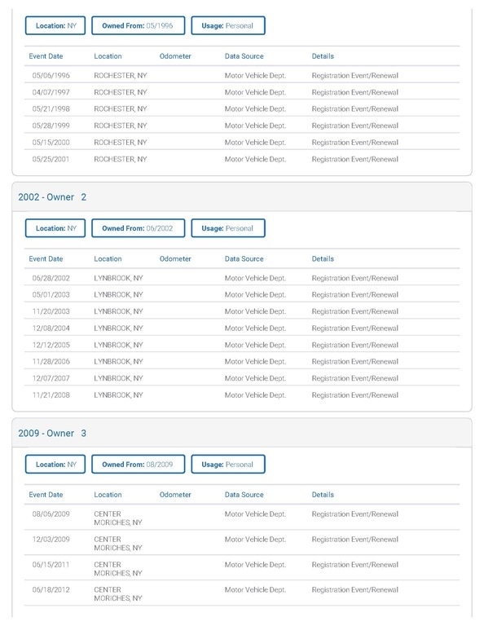Collapse the 2009 - Owner 3 section header

[x=242, y=433]
